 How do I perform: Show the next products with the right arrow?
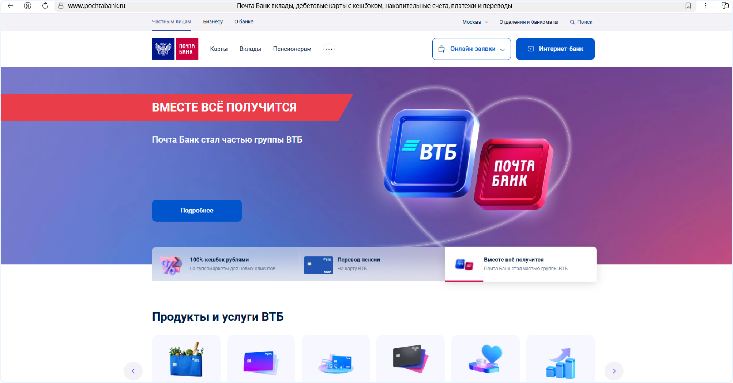point(614,371)
